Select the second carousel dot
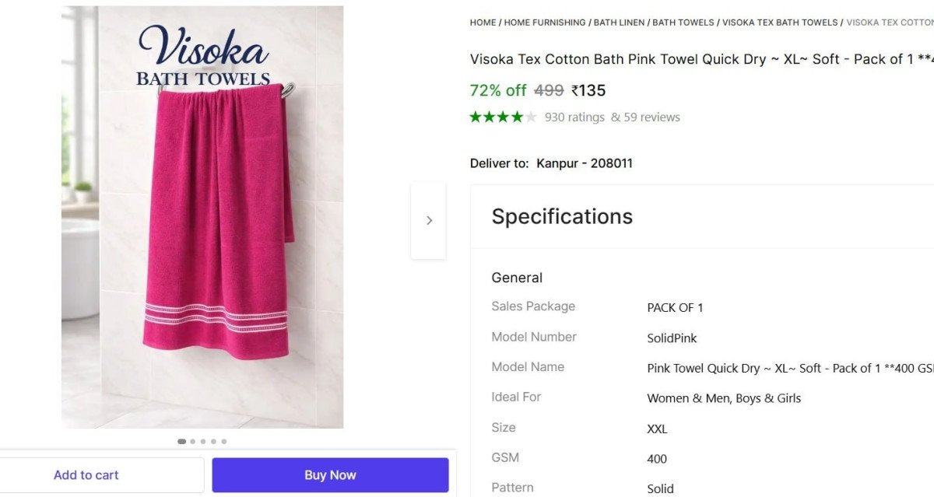This screenshot has width=934, height=497. tap(192, 441)
